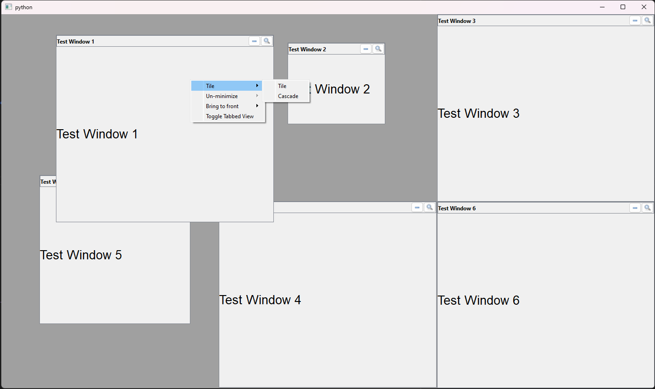Click the magnifier icon on Test Window 1
The image size is (655, 389).
point(266,41)
